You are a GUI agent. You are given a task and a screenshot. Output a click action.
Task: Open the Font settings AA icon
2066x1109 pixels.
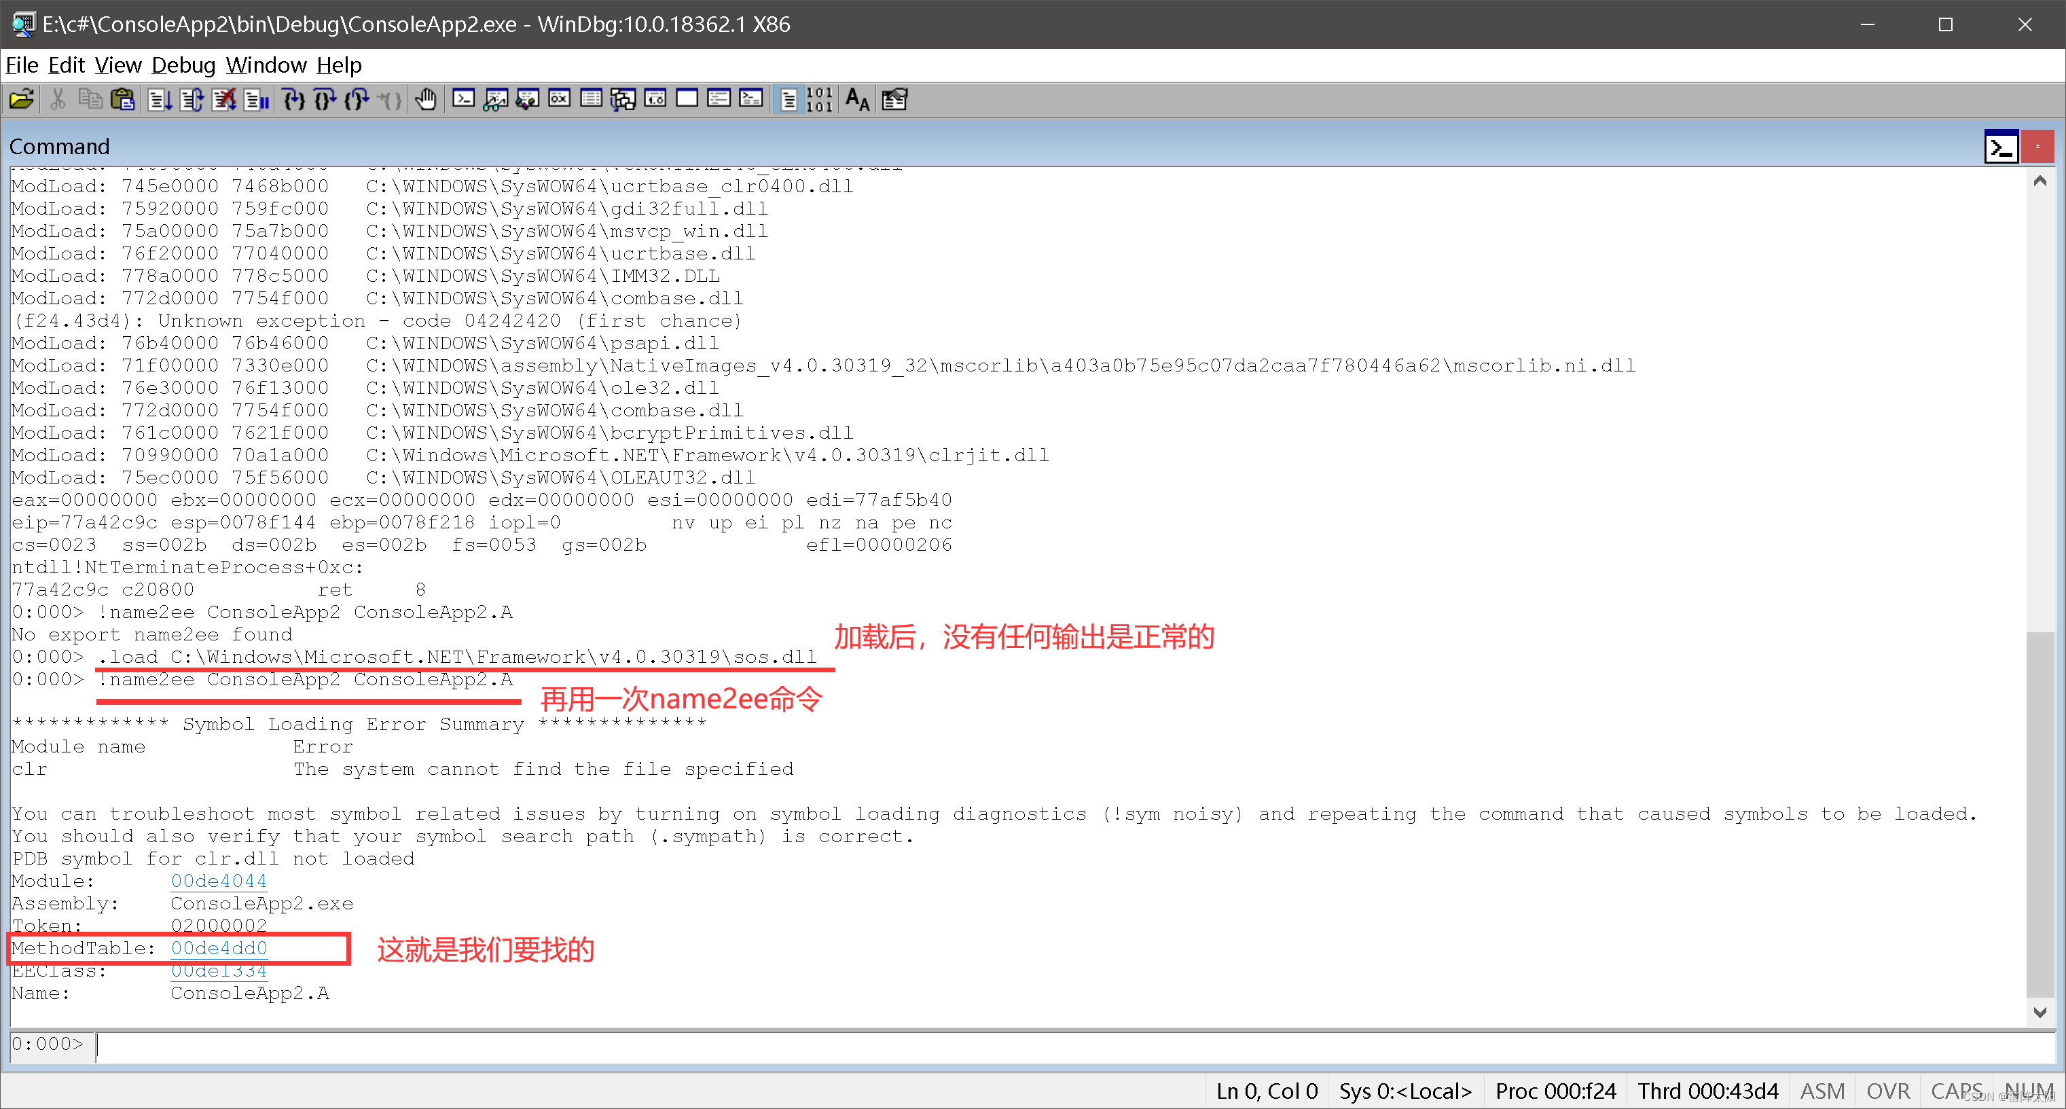click(x=856, y=99)
